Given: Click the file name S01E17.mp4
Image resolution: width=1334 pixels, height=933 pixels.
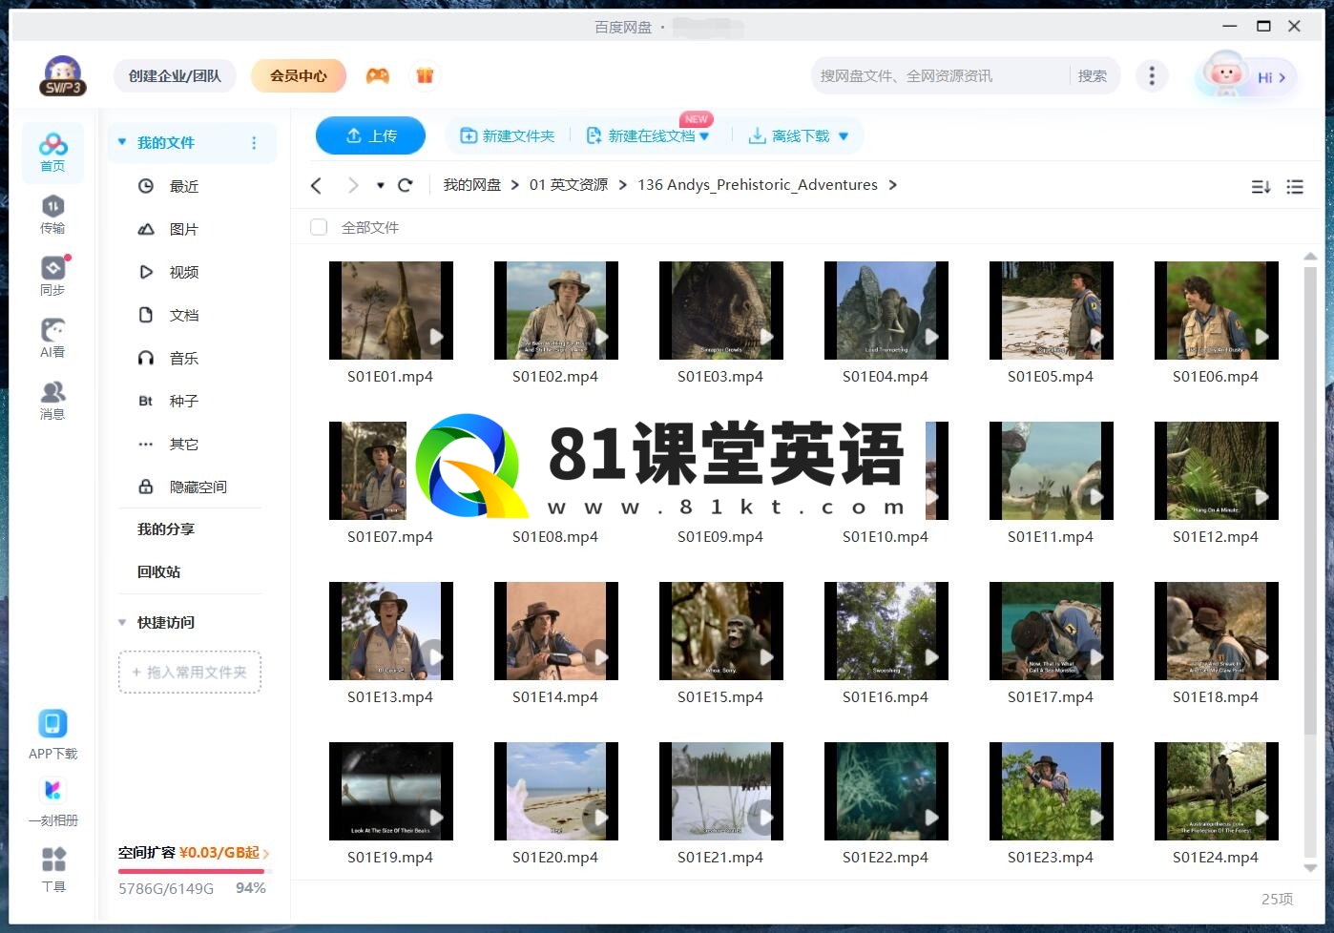Looking at the screenshot, I should (x=1051, y=697).
